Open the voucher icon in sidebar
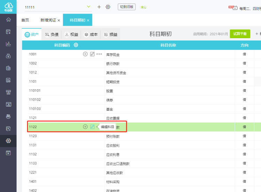Image resolution: width=261 pixels, height=192 pixels. (x=8, y=32)
